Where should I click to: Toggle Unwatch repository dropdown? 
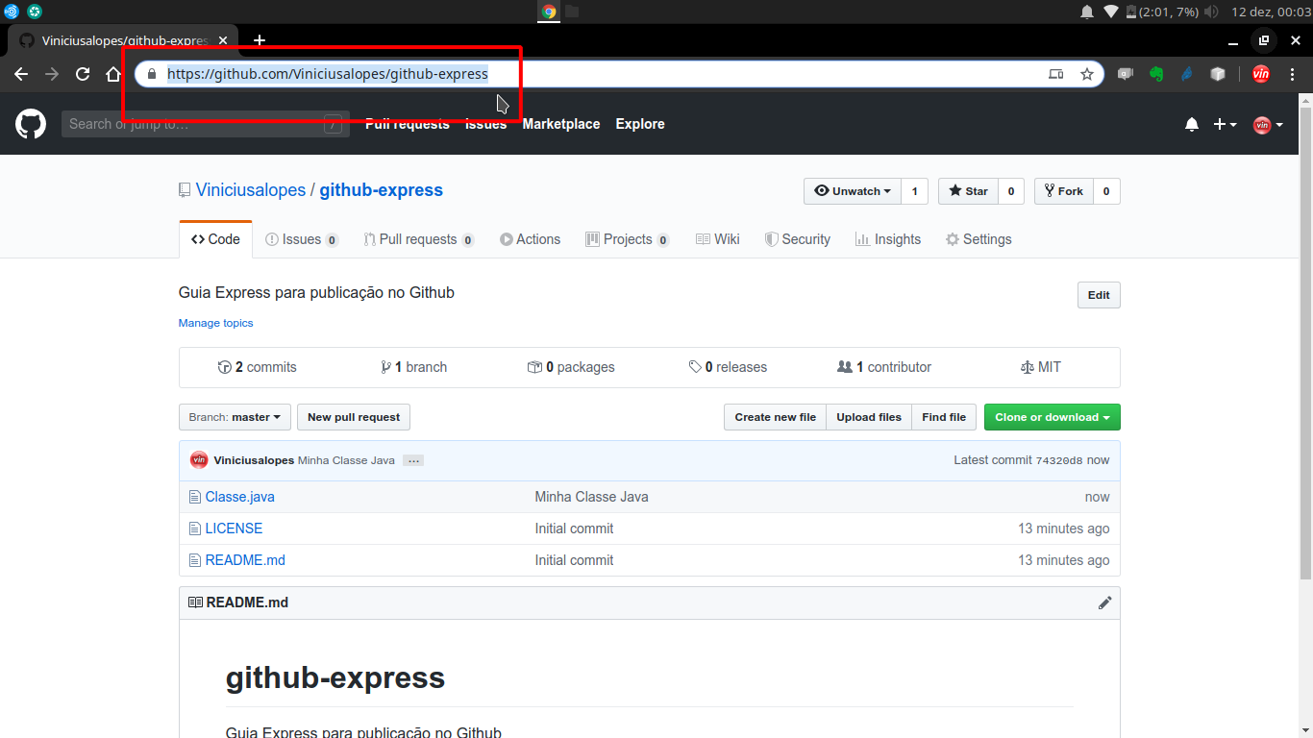click(852, 191)
